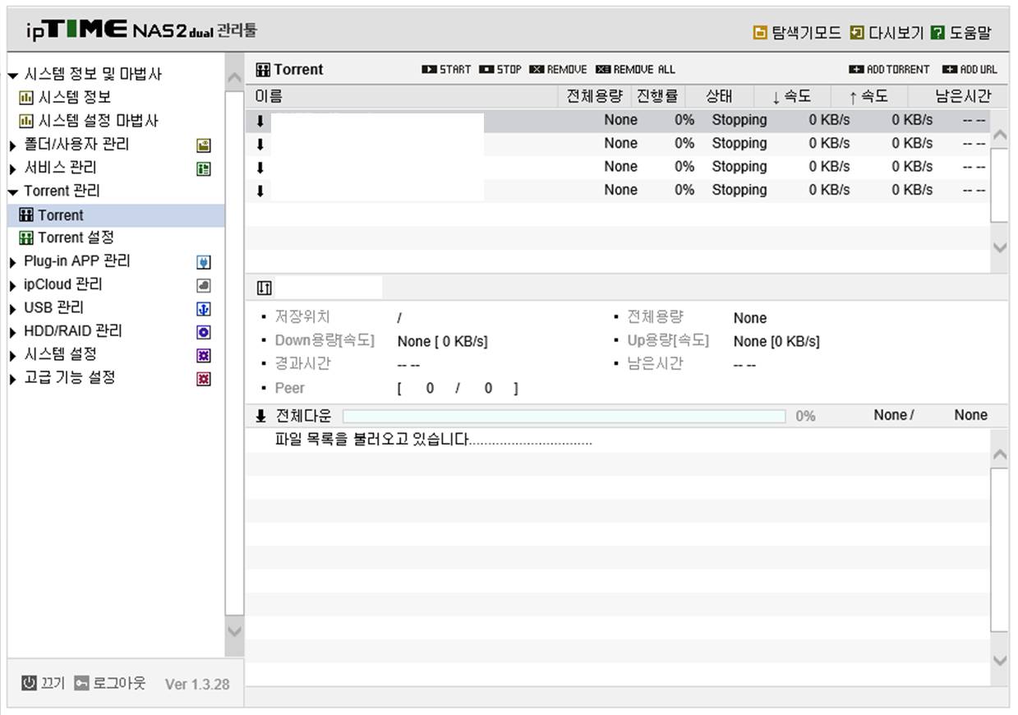Click the ipCloud 관리 cloud icon
This screenshot has height=715, width=1018.
pyautogui.click(x=204, y=286)
